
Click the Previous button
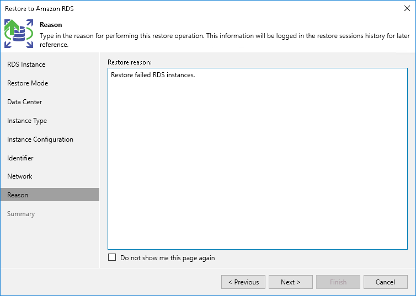(x=243, y=282)
